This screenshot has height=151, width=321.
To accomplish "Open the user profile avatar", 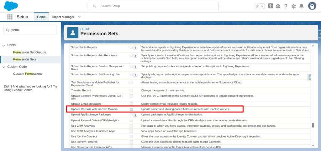I will tap(312, 6).
